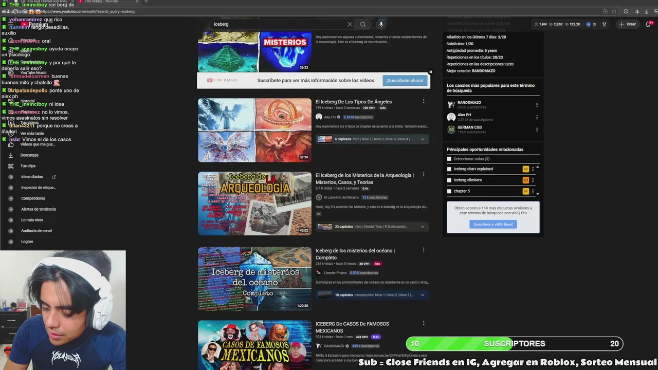Image resolution: width=658 pixels, height=370 pixels.
Task: Expand 23 capítulos of Arqueología video
Action: 423,227
